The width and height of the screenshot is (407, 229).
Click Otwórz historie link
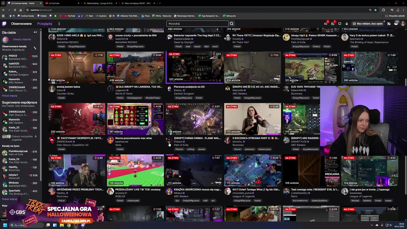22,39
